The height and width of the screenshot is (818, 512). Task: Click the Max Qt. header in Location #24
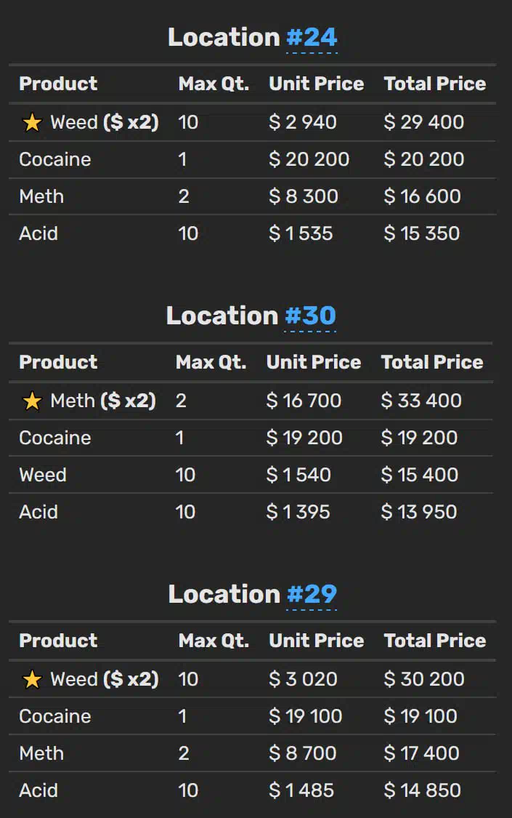pyautogui.click(x=214, y=84)
